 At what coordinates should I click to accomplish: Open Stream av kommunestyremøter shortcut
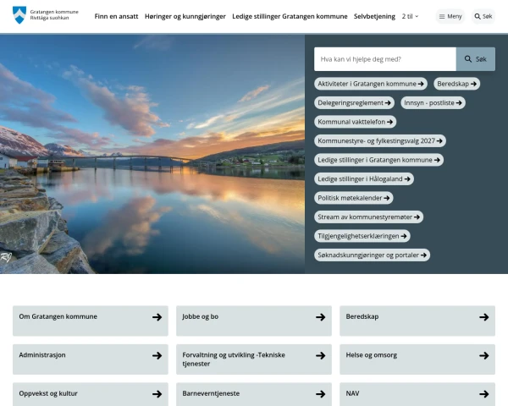coord(368,217)
